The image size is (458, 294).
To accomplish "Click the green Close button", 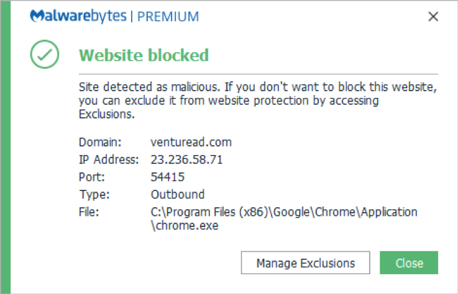I will coord(409,263).
